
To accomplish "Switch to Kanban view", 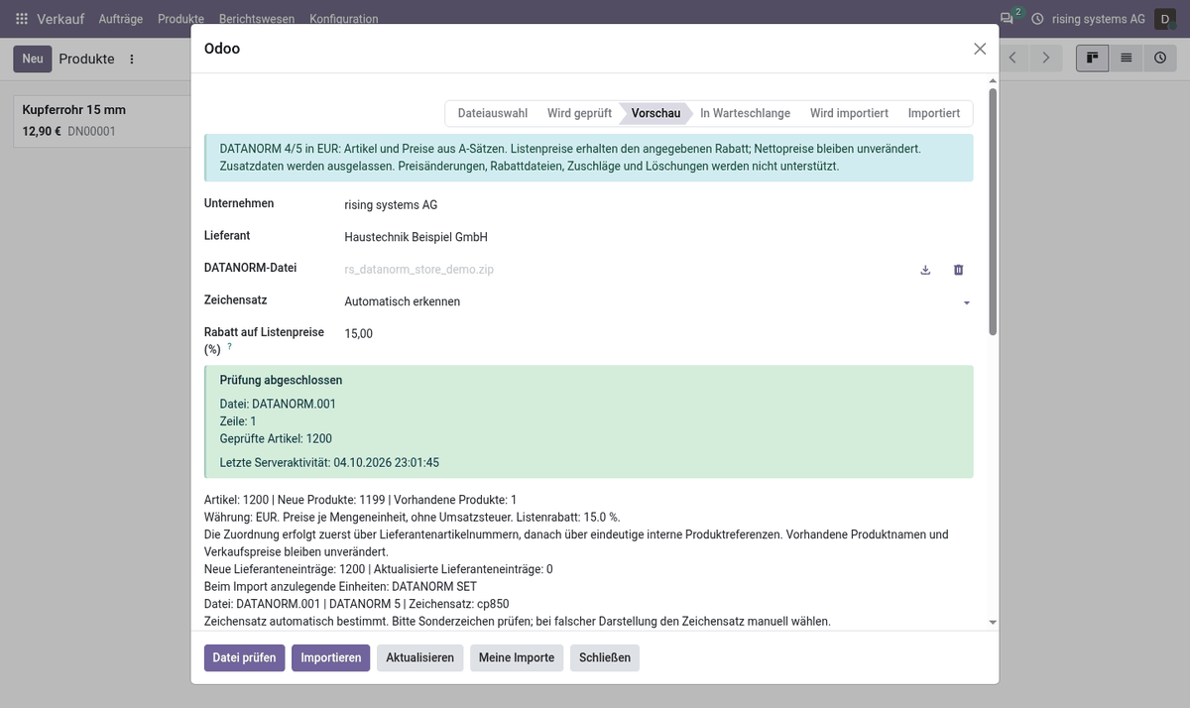I will tap(1093, 59).
